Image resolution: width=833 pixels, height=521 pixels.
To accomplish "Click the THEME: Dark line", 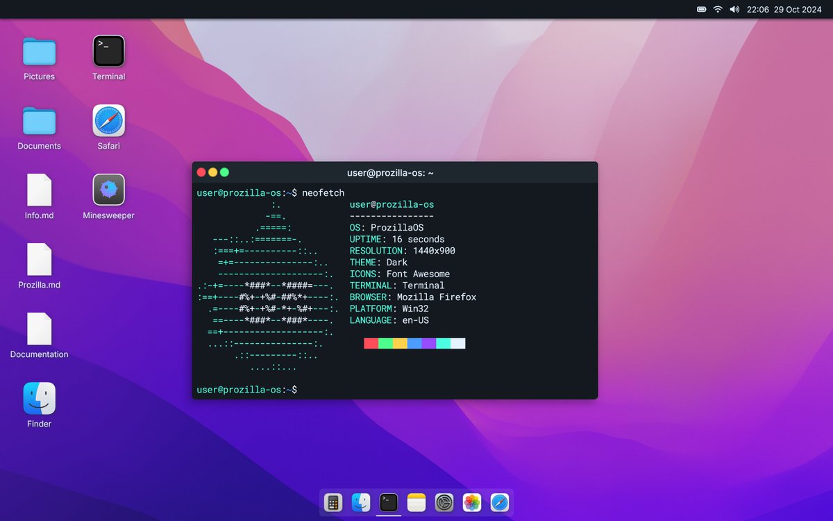I will click(379, 263).
